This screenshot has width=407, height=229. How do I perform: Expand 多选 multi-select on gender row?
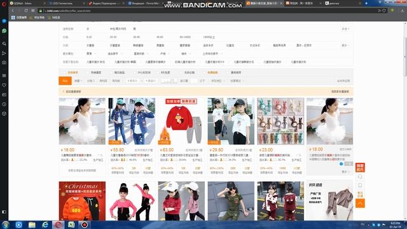coord(345,29)
